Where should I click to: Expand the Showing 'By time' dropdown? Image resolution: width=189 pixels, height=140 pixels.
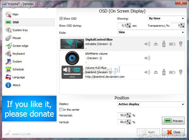[x=166, y=19]
